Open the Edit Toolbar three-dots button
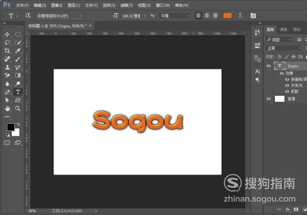Screen dimensions: 307x215 pyautogui.click(x=8, y=116)
